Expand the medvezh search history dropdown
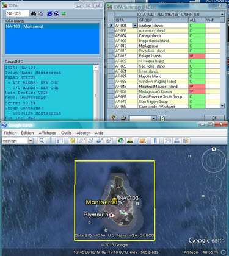The width and height of the screenshot is (229, 256). coord(31,141)
